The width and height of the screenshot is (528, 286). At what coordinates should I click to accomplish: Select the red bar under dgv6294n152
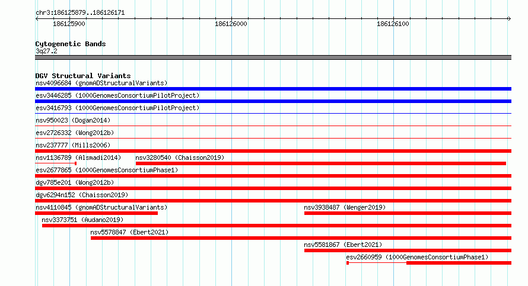pyautogui.click(x=273, y=201)
